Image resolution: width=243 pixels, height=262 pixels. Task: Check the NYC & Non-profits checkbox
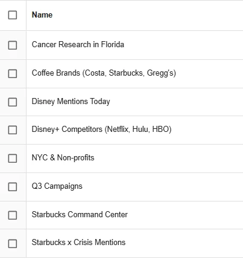coord(13,159)
